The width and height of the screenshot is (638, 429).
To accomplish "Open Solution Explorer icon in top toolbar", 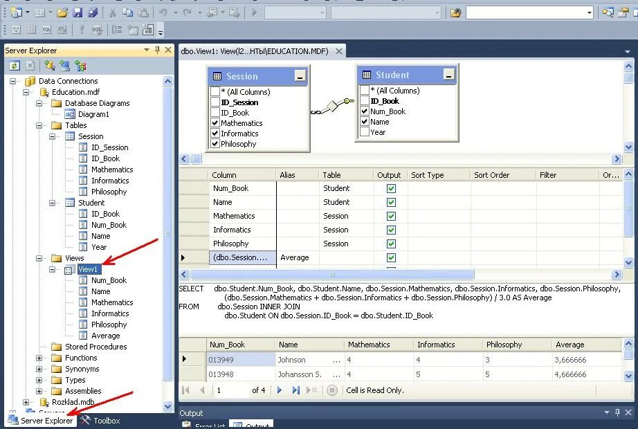I will click(x=608, y=12).
